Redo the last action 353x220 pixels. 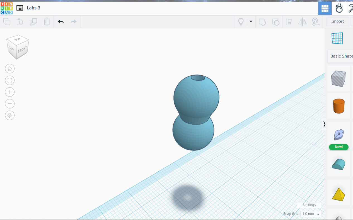point(74,22)
